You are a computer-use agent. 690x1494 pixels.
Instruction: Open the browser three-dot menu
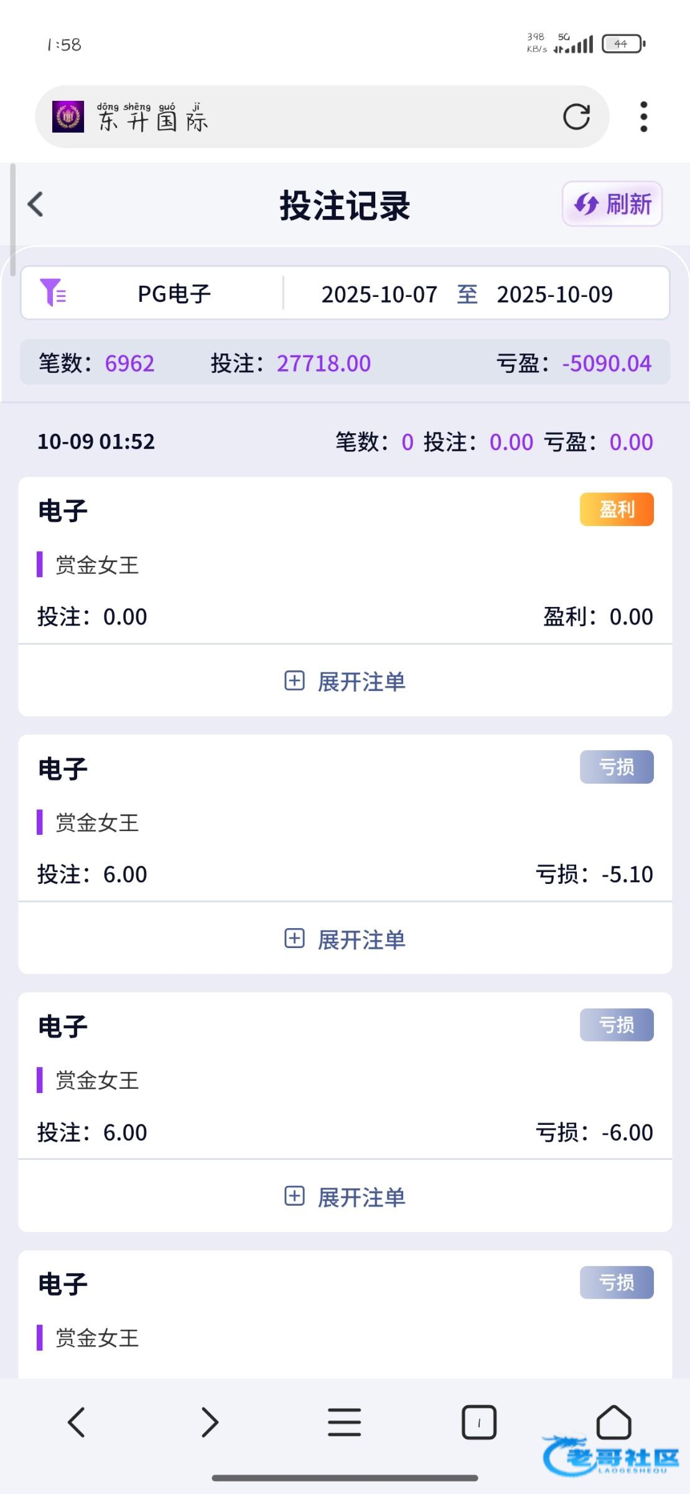coord(643,116)
